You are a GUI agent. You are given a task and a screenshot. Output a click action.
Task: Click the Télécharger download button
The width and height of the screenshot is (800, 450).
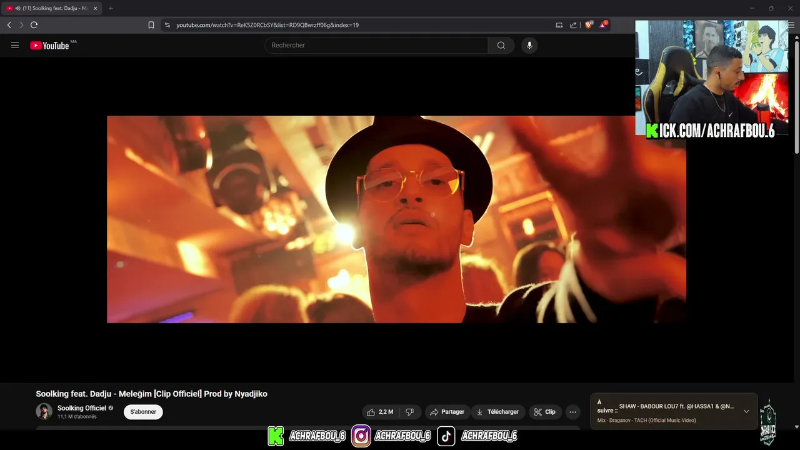click(x=497, y=412)
